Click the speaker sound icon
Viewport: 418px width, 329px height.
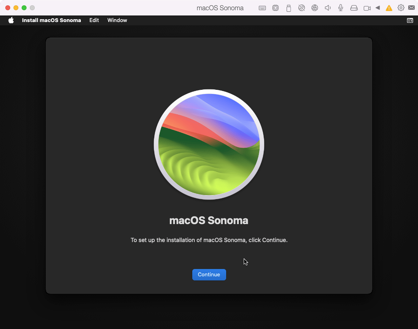coord(327,8)
